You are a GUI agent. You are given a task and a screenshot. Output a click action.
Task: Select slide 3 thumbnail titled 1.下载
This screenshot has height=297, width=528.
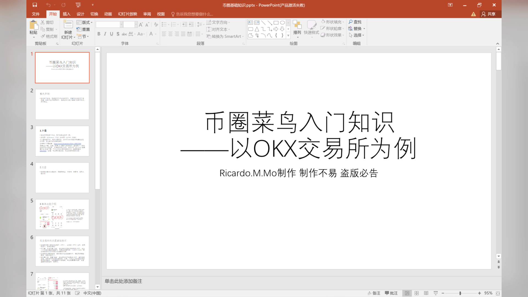[62, 141]
